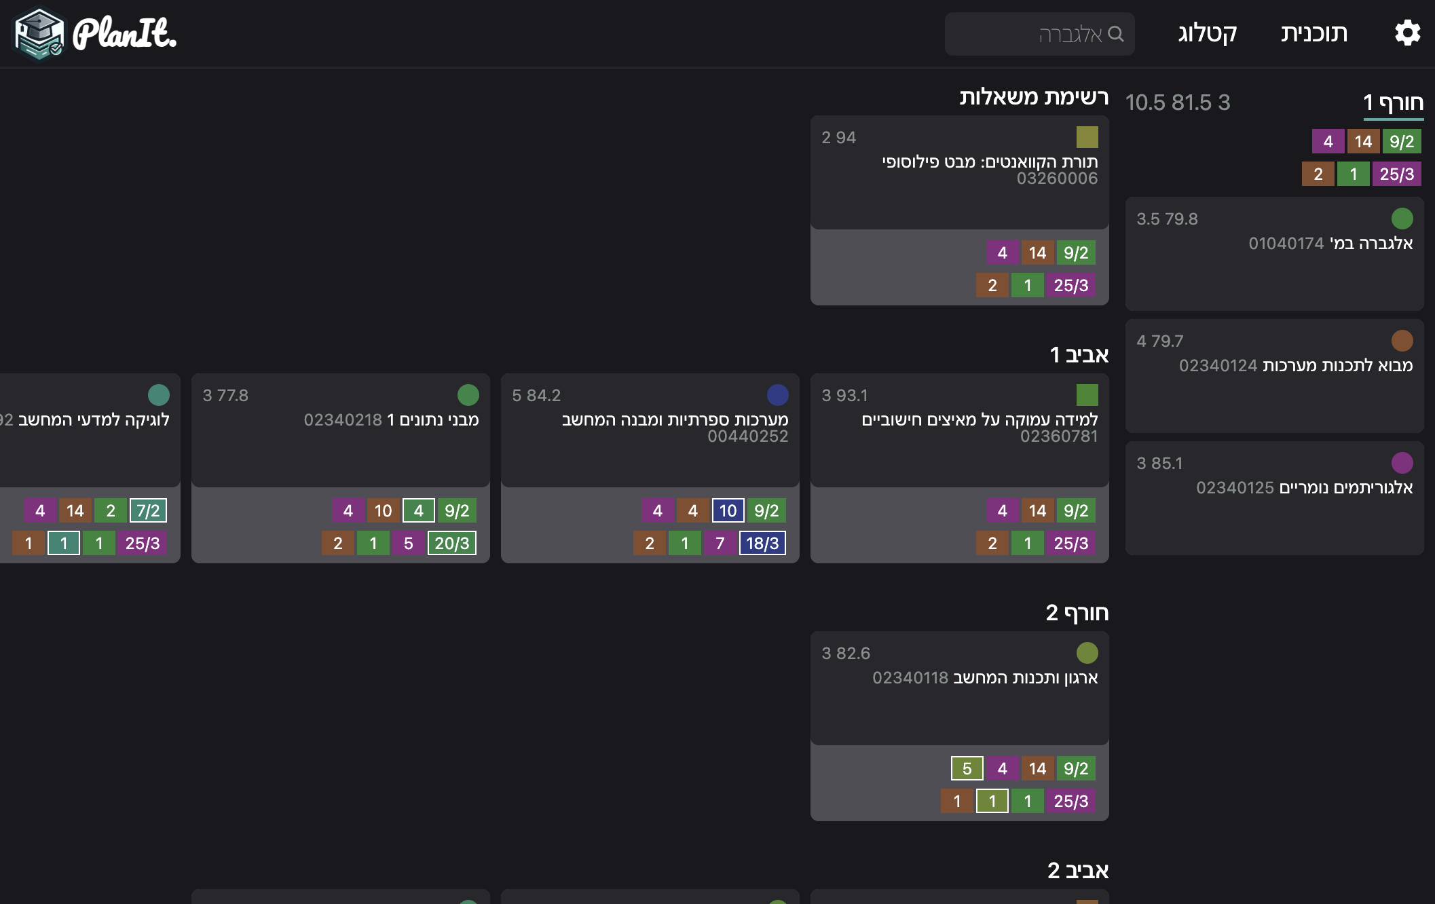
Task: Click 9/2 badge on תורת הקוואנטים card
Action: click(1076, 252)
